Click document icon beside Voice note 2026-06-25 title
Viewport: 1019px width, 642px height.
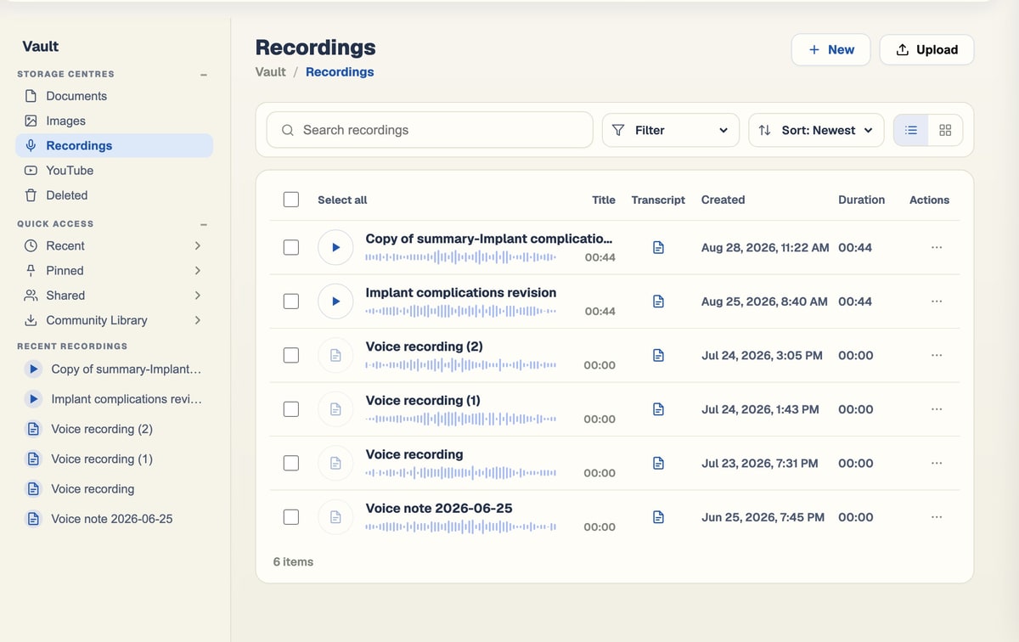tap(335, 517)
